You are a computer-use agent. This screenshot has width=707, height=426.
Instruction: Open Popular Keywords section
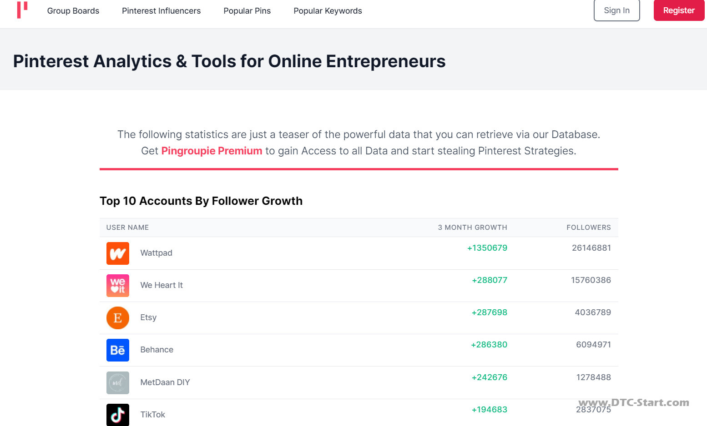328,11
